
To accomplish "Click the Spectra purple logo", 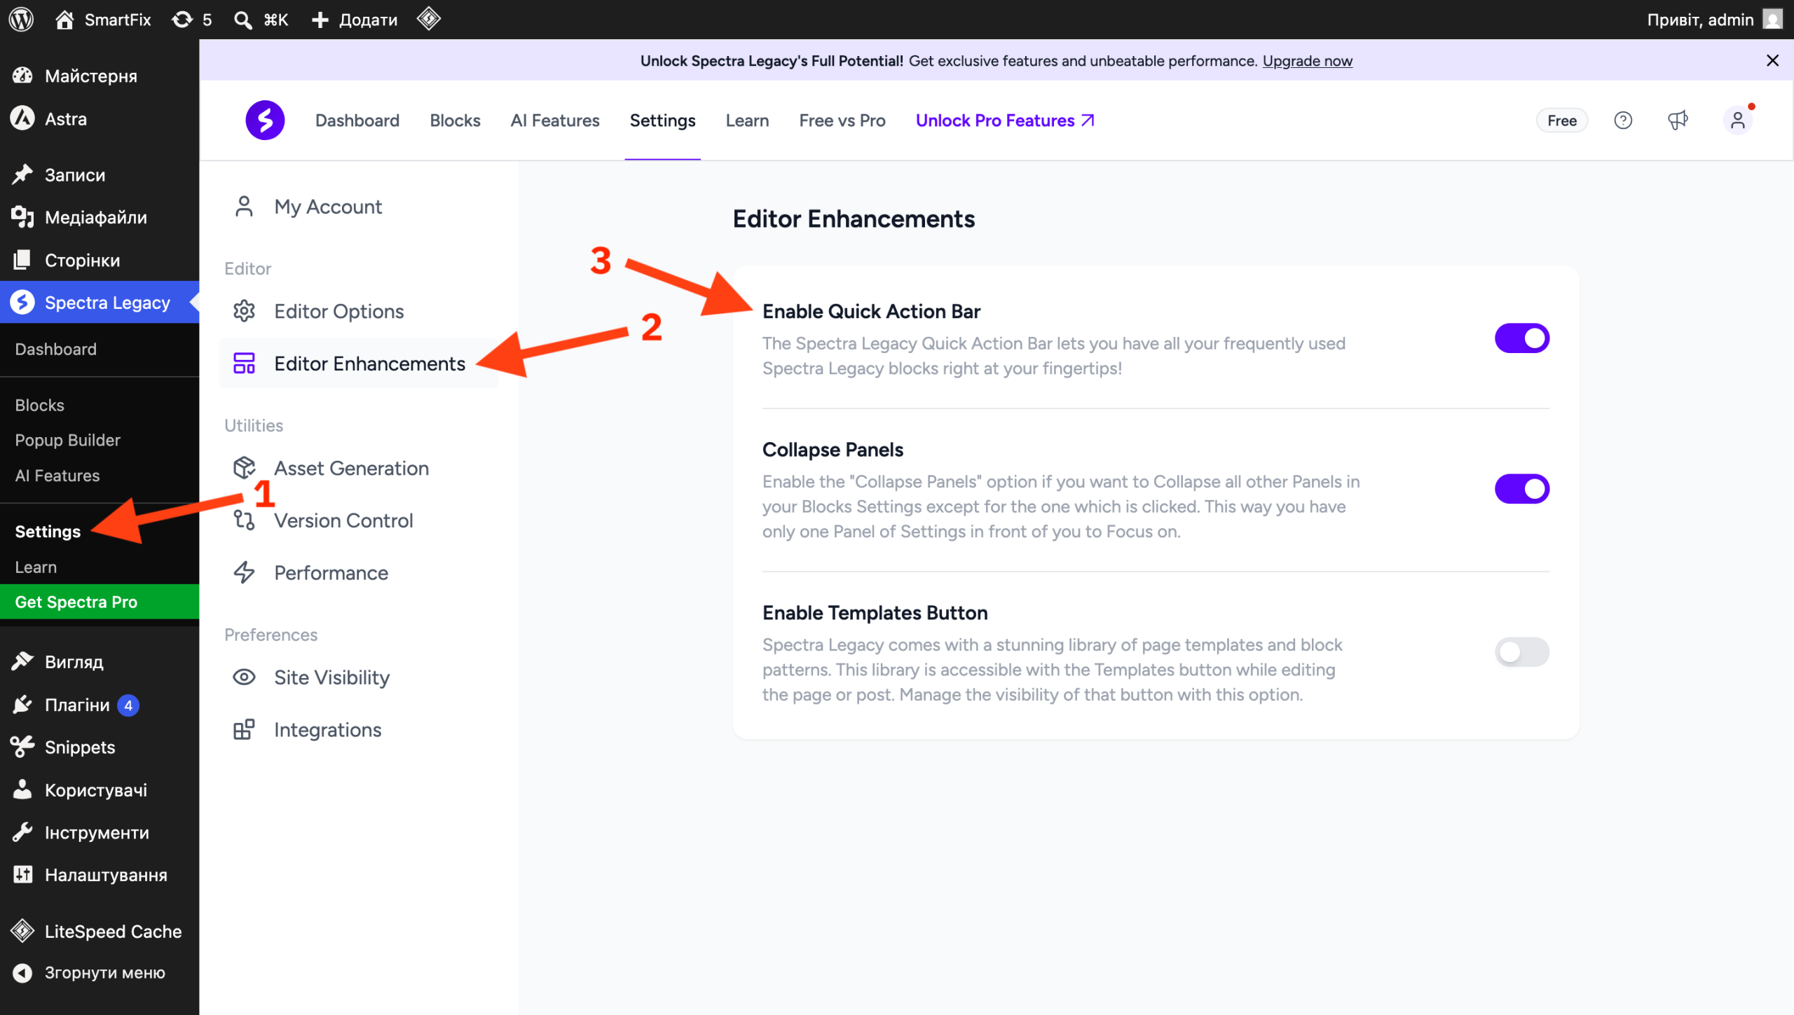I will (265, 120).
